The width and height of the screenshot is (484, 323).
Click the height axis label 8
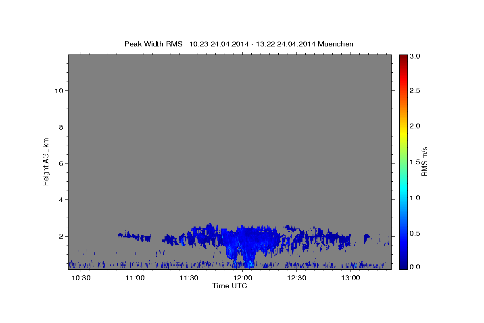(60, 127)
